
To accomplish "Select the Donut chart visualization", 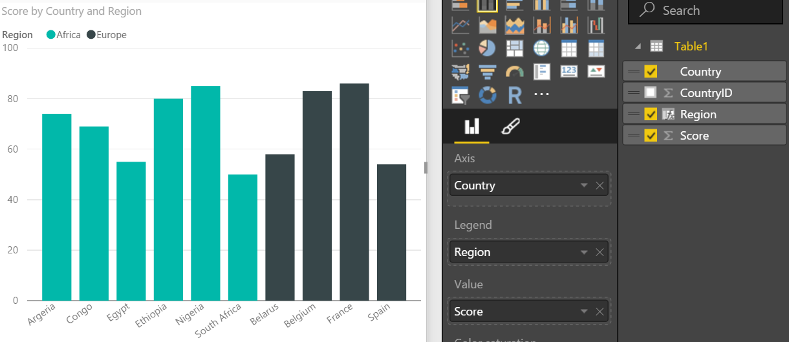I will tap(487, 95).
